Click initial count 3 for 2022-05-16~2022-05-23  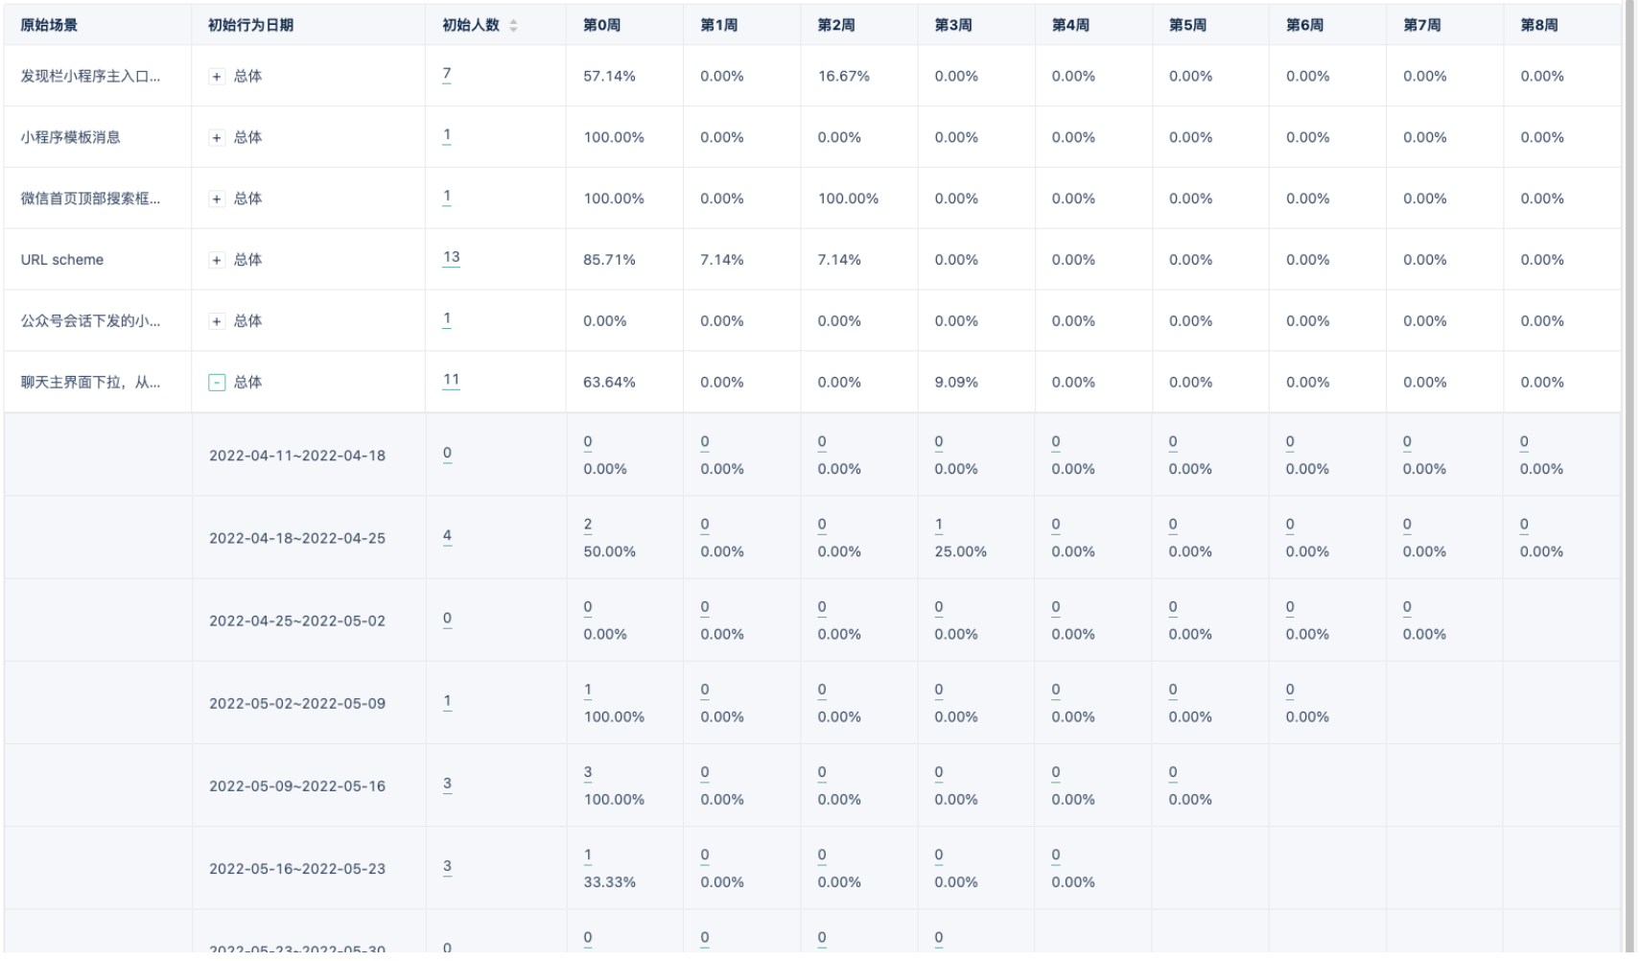tap(447, 866)
